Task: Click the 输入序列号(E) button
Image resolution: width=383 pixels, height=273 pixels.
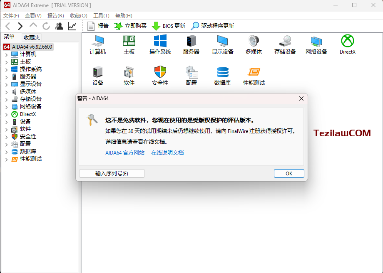Action: tap(112, 173)
